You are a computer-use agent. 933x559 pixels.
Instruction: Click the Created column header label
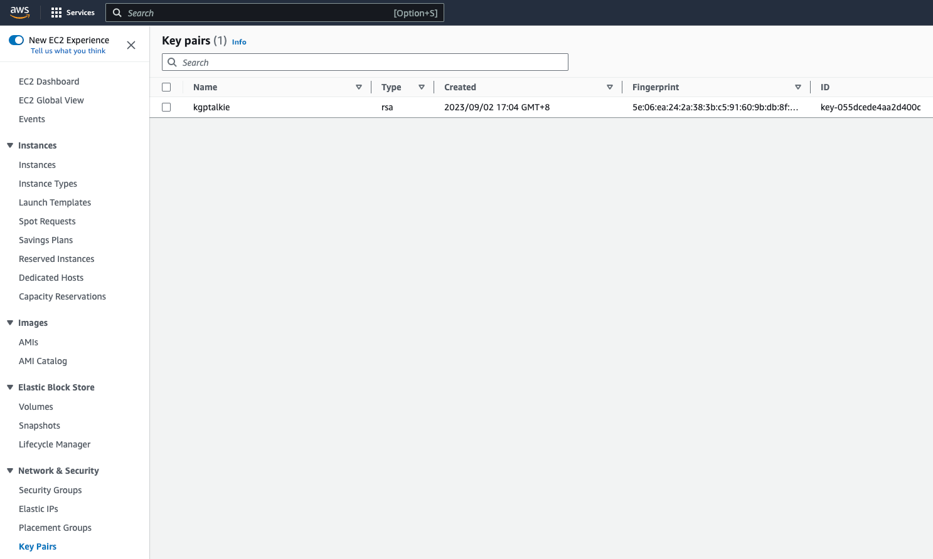click(460, 87)
